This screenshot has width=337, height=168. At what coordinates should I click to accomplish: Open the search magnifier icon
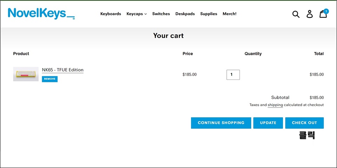tap(296, 14)
